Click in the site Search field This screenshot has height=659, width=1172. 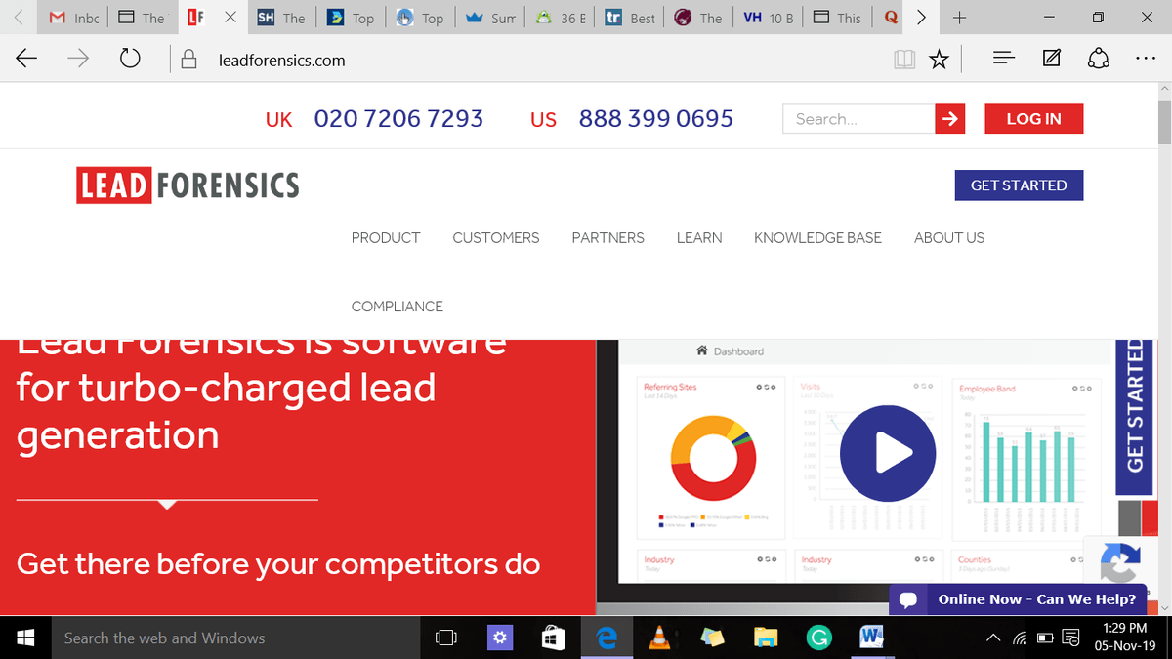coord(858,119)
